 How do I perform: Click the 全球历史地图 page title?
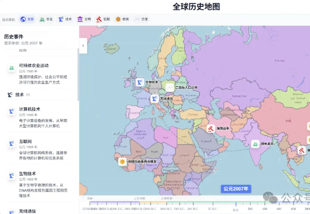click(x=196, y=6)
